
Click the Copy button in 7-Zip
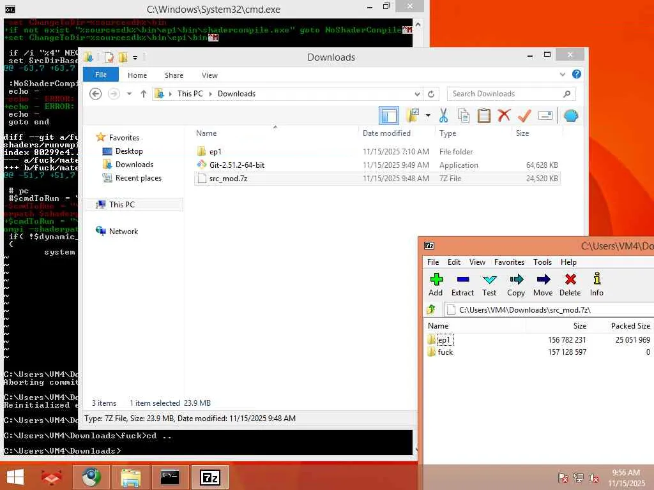[516, 285]
